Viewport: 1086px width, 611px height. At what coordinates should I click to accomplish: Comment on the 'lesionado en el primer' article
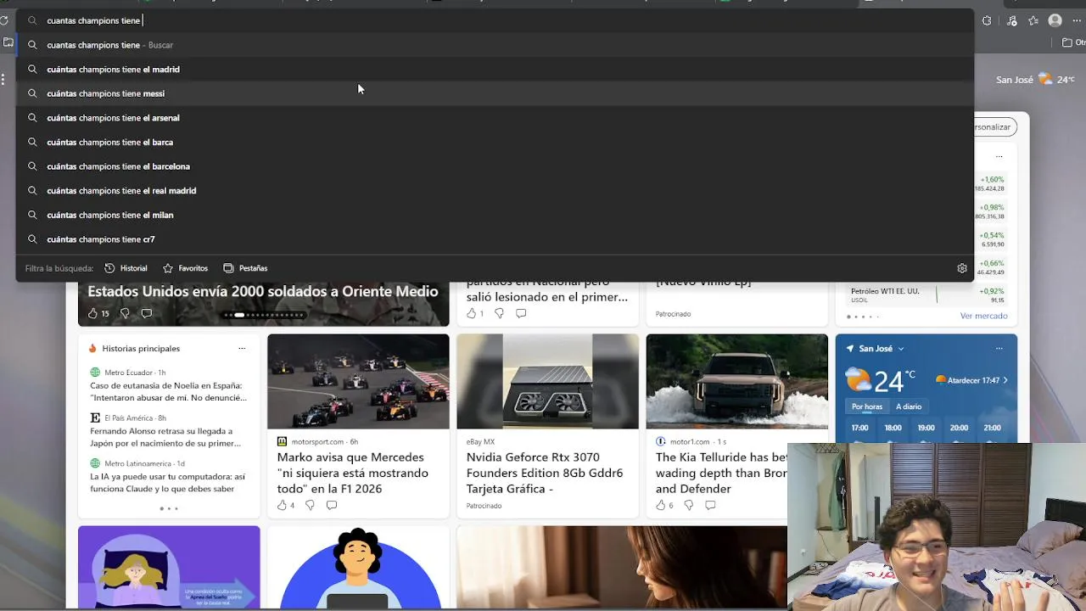[x=521, y=313]
